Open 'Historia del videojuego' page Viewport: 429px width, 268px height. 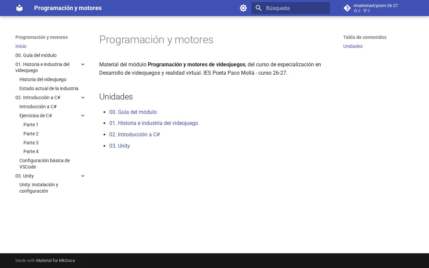(43, 79)
